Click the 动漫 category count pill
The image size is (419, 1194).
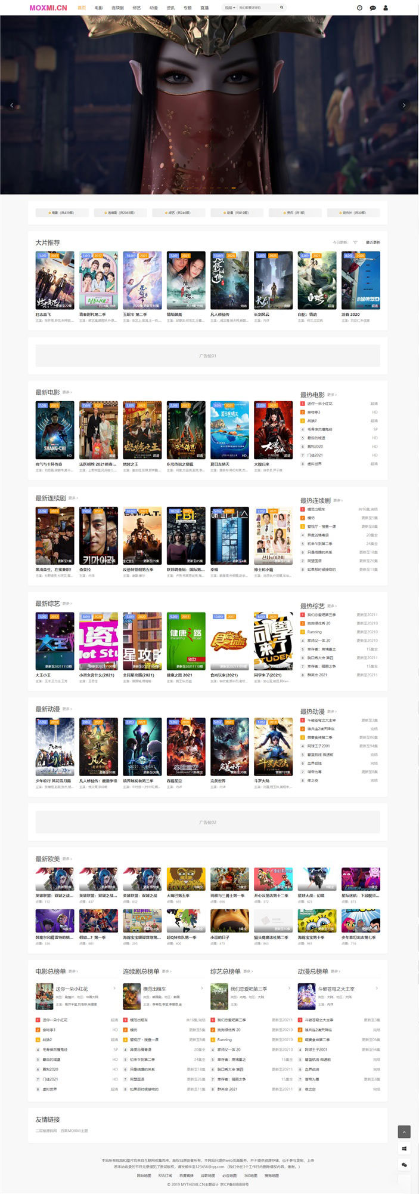coord(237,213)
